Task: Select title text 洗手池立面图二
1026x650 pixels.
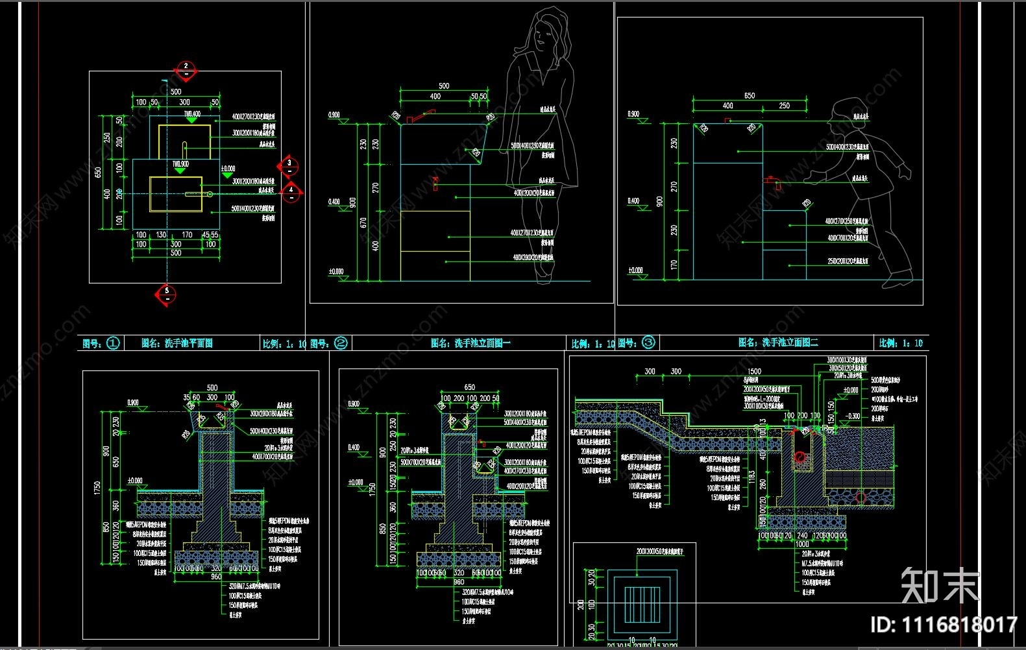Action: [x=790, y=343]
